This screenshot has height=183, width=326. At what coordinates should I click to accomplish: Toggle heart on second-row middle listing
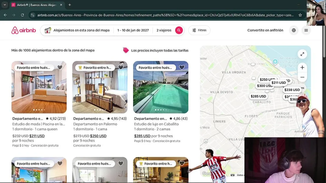point(121,163)
